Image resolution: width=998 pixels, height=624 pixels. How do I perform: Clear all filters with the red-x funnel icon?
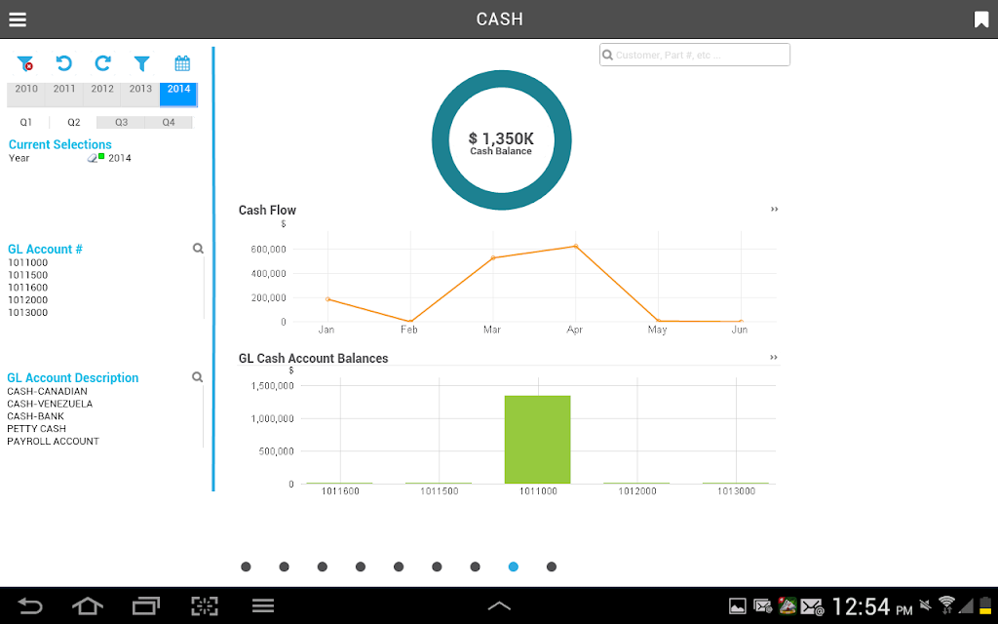[x=24, y=63]
